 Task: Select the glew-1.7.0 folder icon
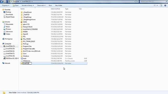coord(22,24)
